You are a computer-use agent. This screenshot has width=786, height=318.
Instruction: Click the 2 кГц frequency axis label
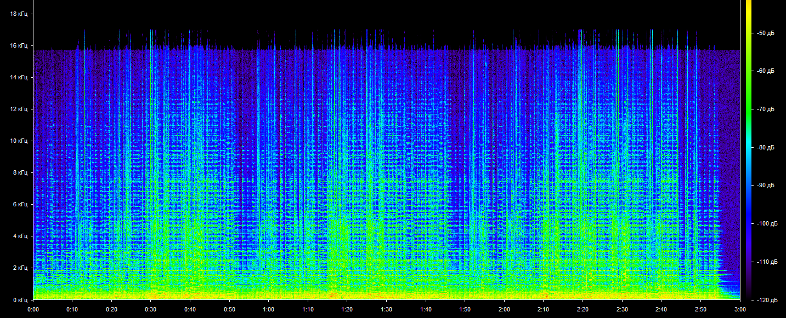coord(20,268)
